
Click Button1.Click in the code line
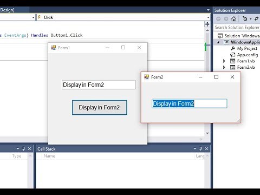67,35
